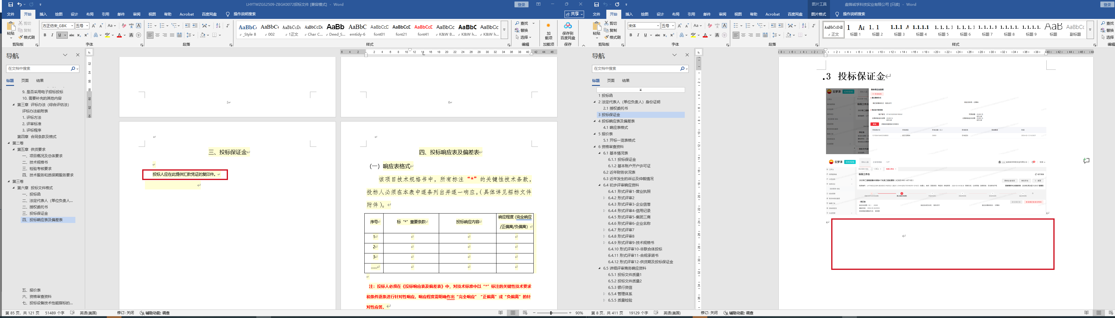Click the save icon in the left window's title bar

pos(11,4)
